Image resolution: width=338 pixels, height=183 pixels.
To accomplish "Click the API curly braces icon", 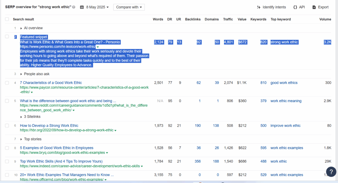I will (x=295, y=7).
